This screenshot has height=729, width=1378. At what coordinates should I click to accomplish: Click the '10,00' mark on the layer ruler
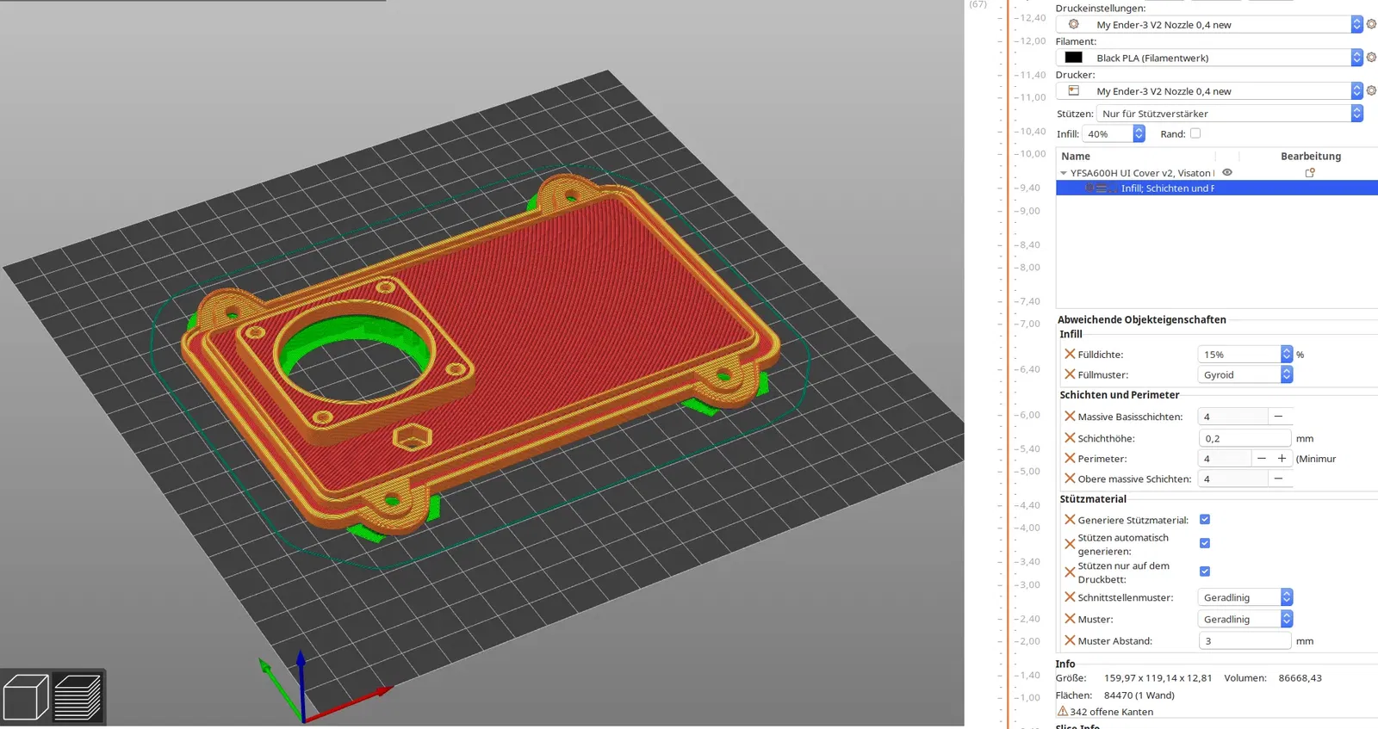click(1033, 154)
